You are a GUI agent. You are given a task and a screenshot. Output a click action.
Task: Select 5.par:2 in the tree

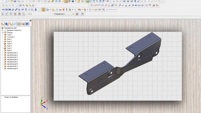[9, 41]
